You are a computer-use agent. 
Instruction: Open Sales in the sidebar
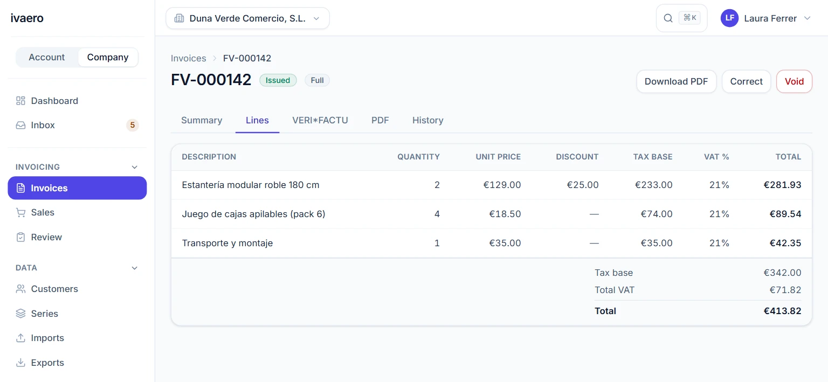pos(77,212)
